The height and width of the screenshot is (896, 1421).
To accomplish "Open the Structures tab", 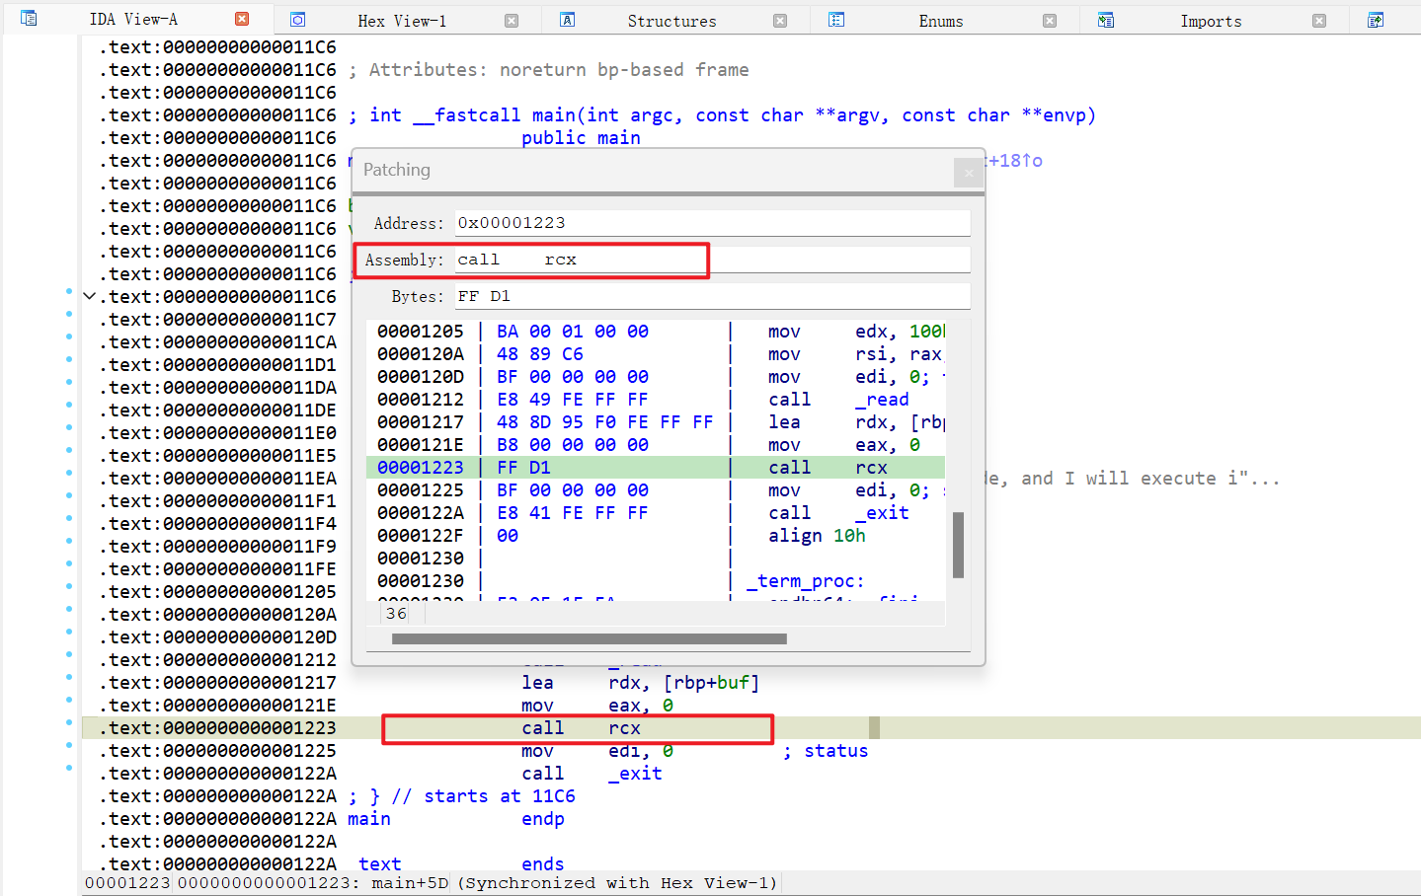I will 671,21.
